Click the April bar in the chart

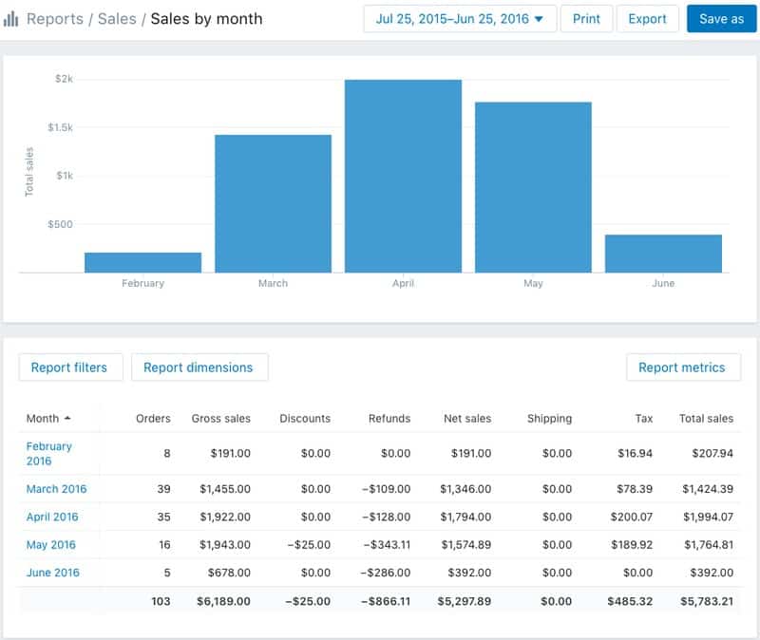(403, 177)
